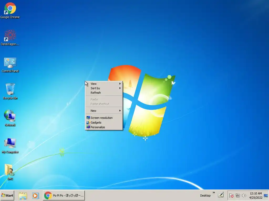269x201 pixels.
Task: Open the volume speaker tray icon
Action: coord(244,196)
